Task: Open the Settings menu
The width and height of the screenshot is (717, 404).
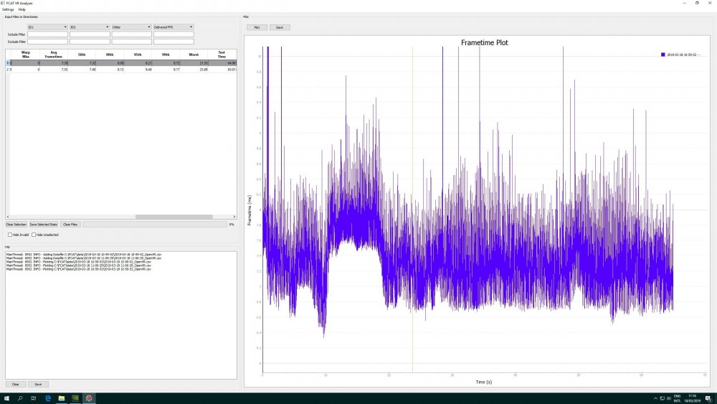Action: point(8,9)
